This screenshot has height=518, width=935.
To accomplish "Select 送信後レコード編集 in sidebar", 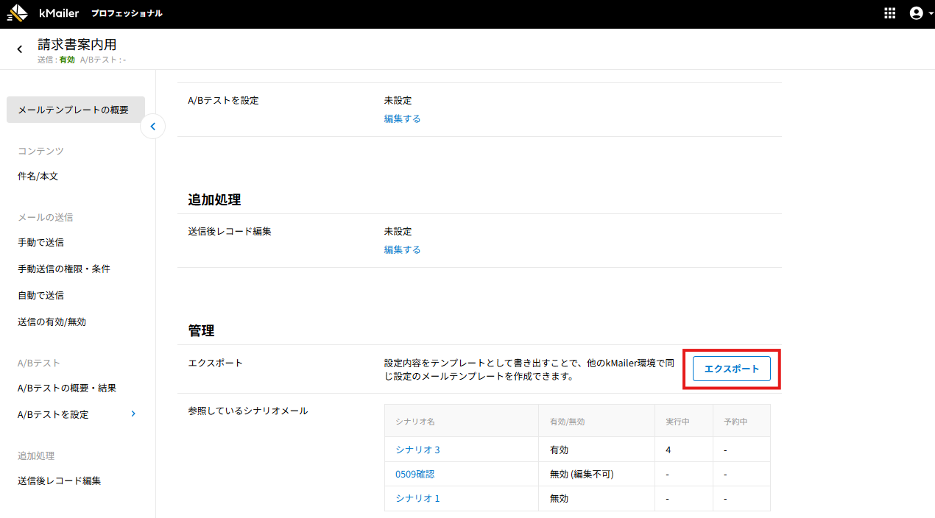I will coord(59,480).
